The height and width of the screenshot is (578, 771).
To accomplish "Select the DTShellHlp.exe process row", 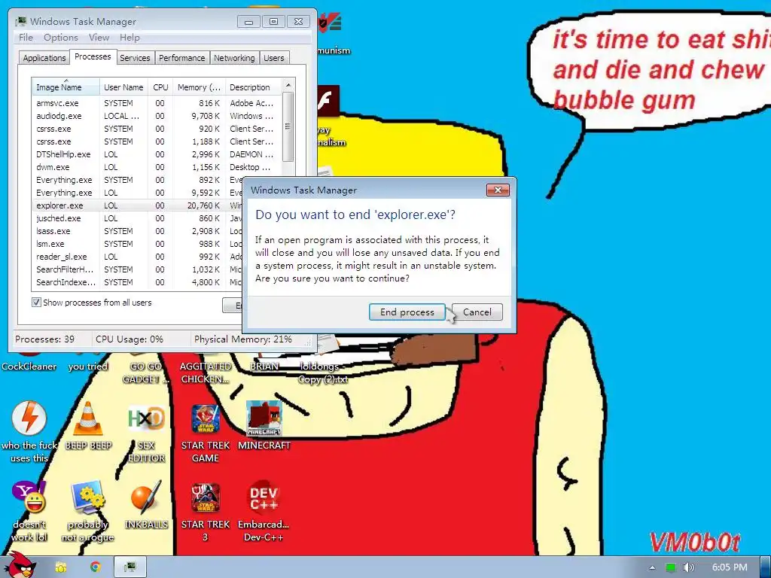I will coord(157,154).
